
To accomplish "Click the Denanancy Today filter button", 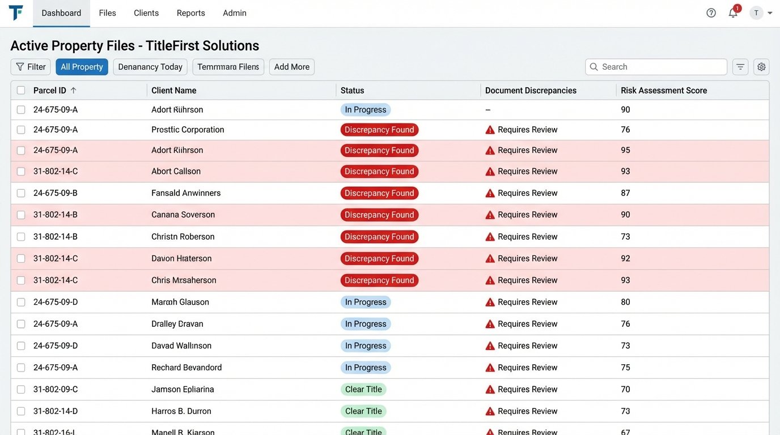I will pos(150,67).
